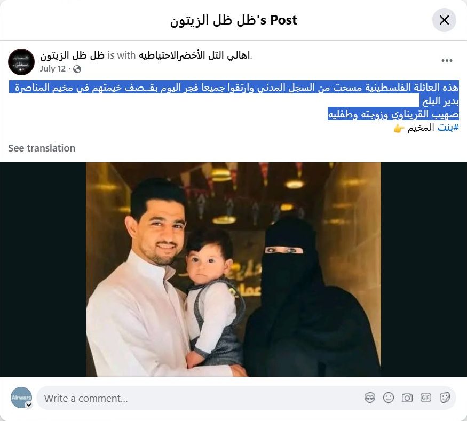Click the highlighted line صهيب القريناوي وزوجته وطفليه
This screenshot has width=467, height=421.
(x=393, y=114)
